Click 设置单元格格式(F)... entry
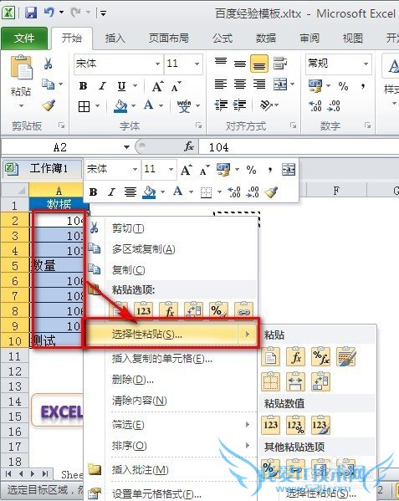 click(157, 494)
